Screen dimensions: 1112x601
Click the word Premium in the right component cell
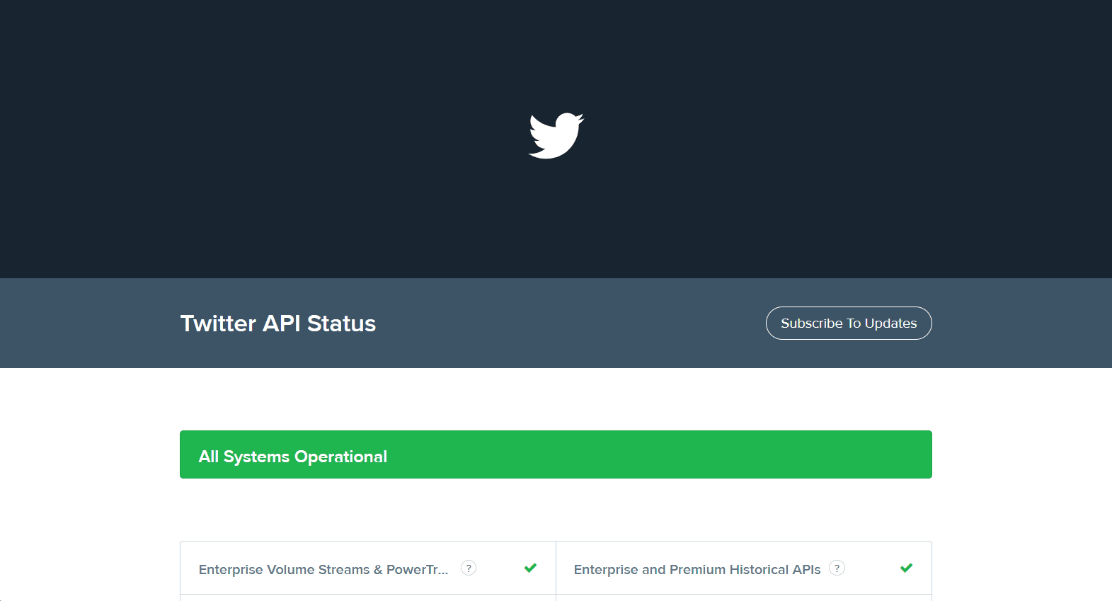697,570
